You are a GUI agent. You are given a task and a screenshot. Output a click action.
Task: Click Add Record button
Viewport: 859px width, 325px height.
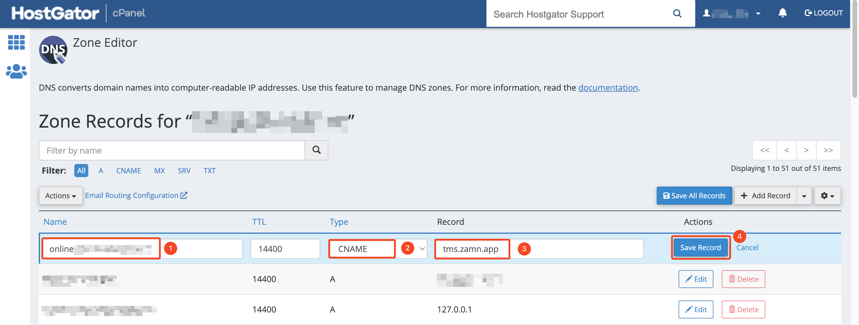[766, 196]
